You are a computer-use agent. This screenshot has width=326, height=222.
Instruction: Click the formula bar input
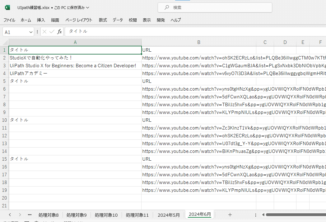(x=195, y=32)
